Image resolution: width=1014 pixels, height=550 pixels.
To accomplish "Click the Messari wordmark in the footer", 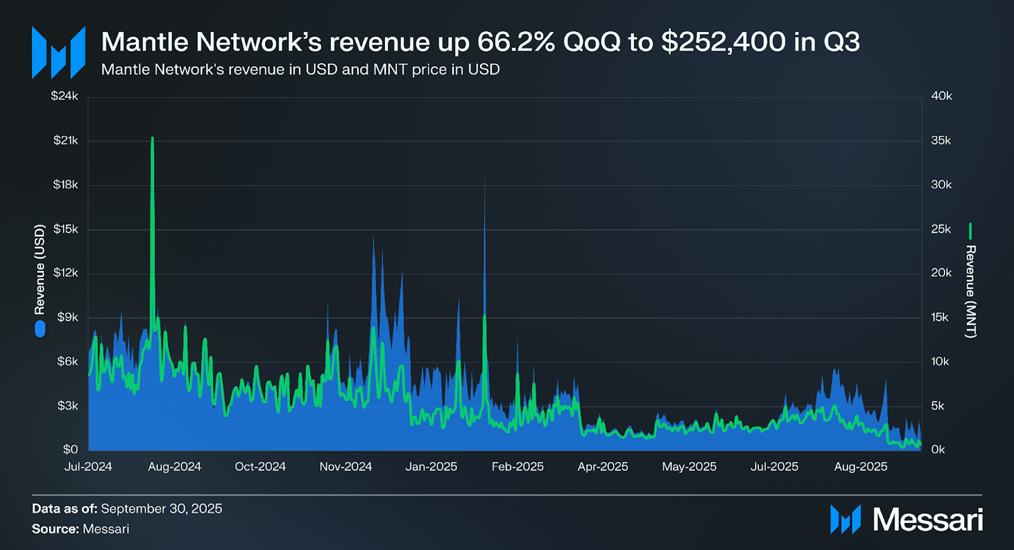I will click(927, 520).
